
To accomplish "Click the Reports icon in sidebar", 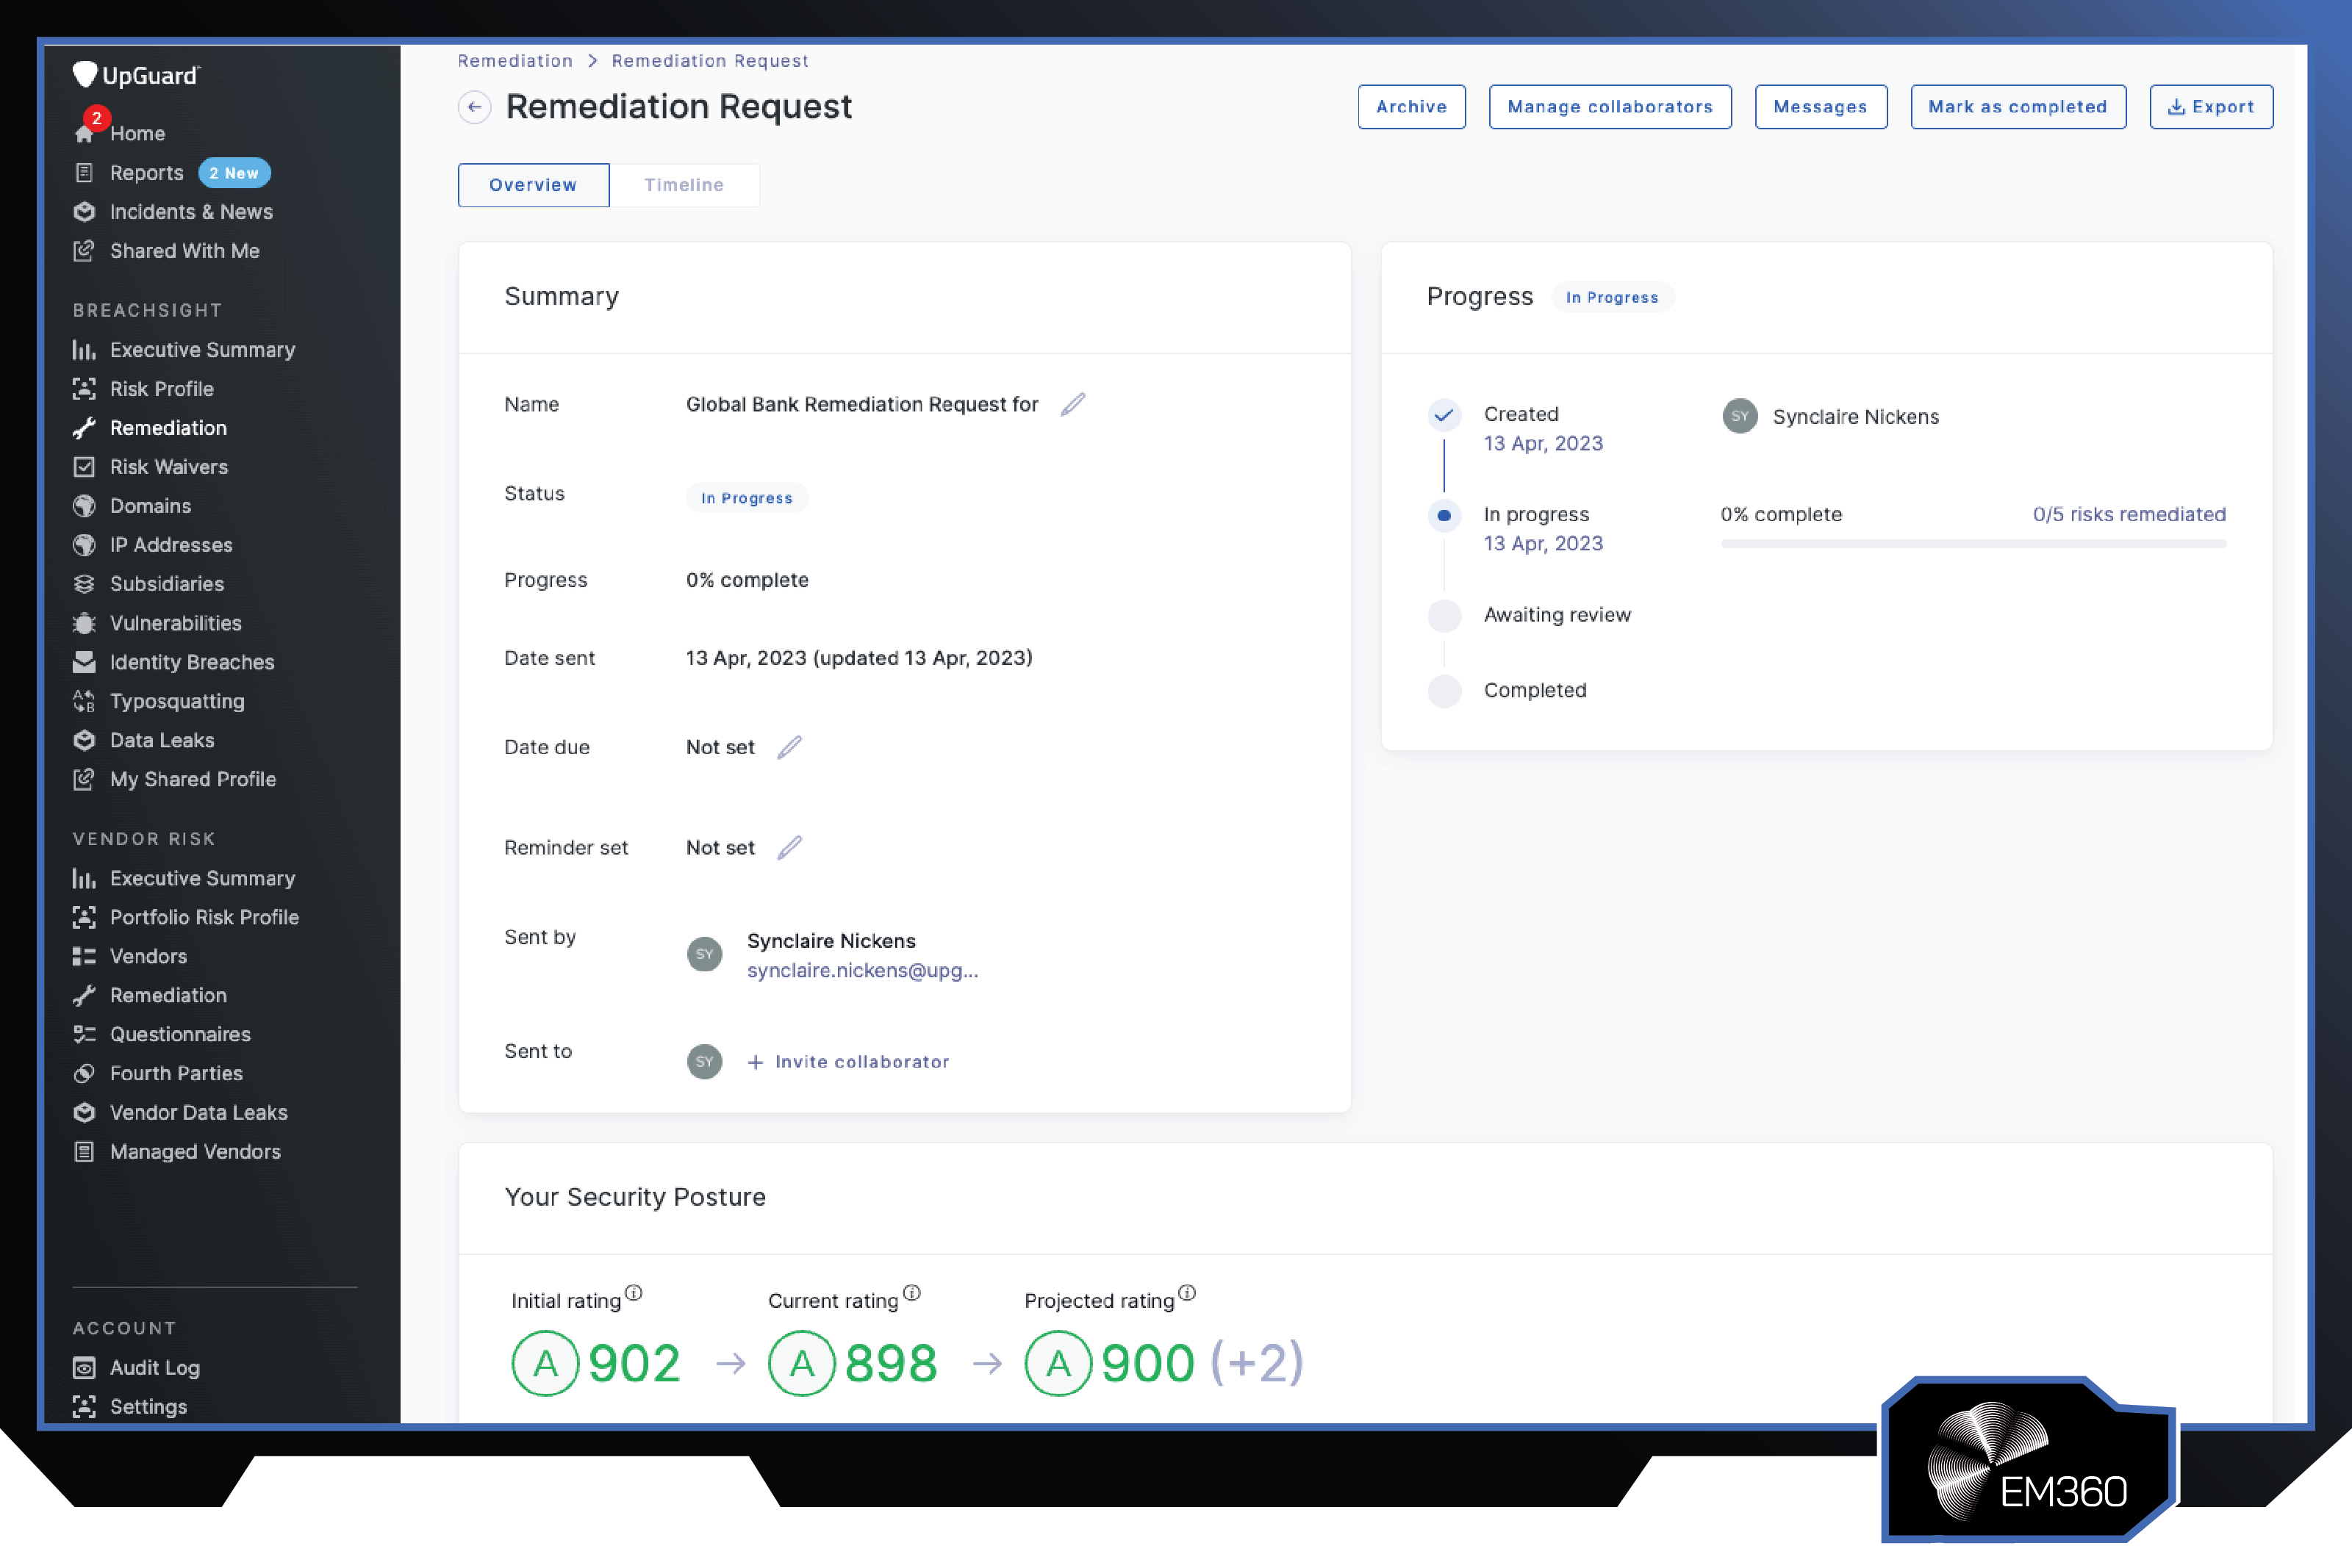I will click(x=84, y=172).
